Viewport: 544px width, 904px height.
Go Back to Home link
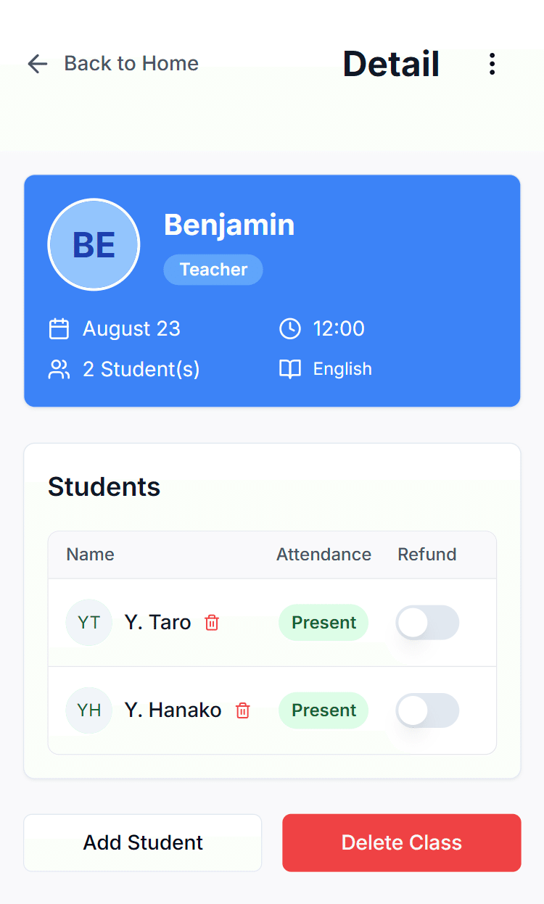[x=131, y=64]
